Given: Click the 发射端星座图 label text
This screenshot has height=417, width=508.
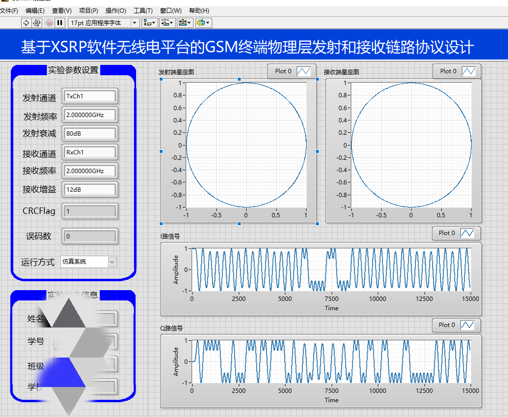Looking at the screenshot, I should tap(176, 72).
